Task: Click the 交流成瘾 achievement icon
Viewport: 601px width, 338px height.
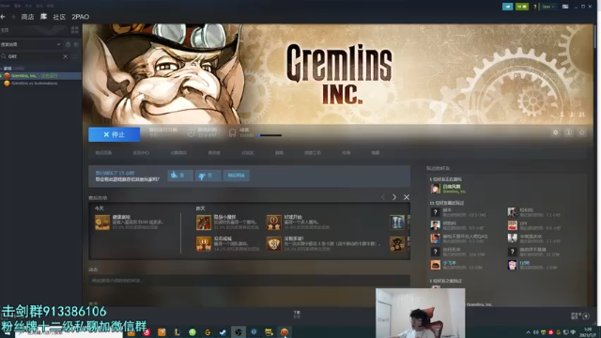Action: 204,244
